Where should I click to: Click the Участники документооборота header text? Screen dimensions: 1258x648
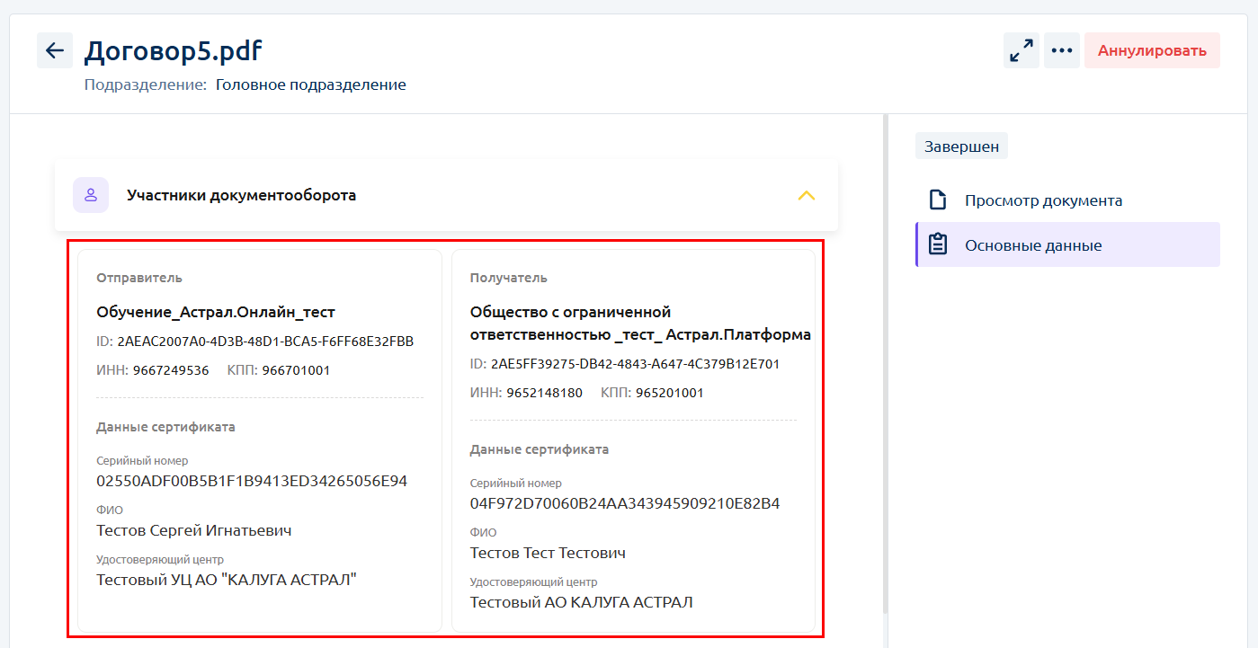click(241, 195)
